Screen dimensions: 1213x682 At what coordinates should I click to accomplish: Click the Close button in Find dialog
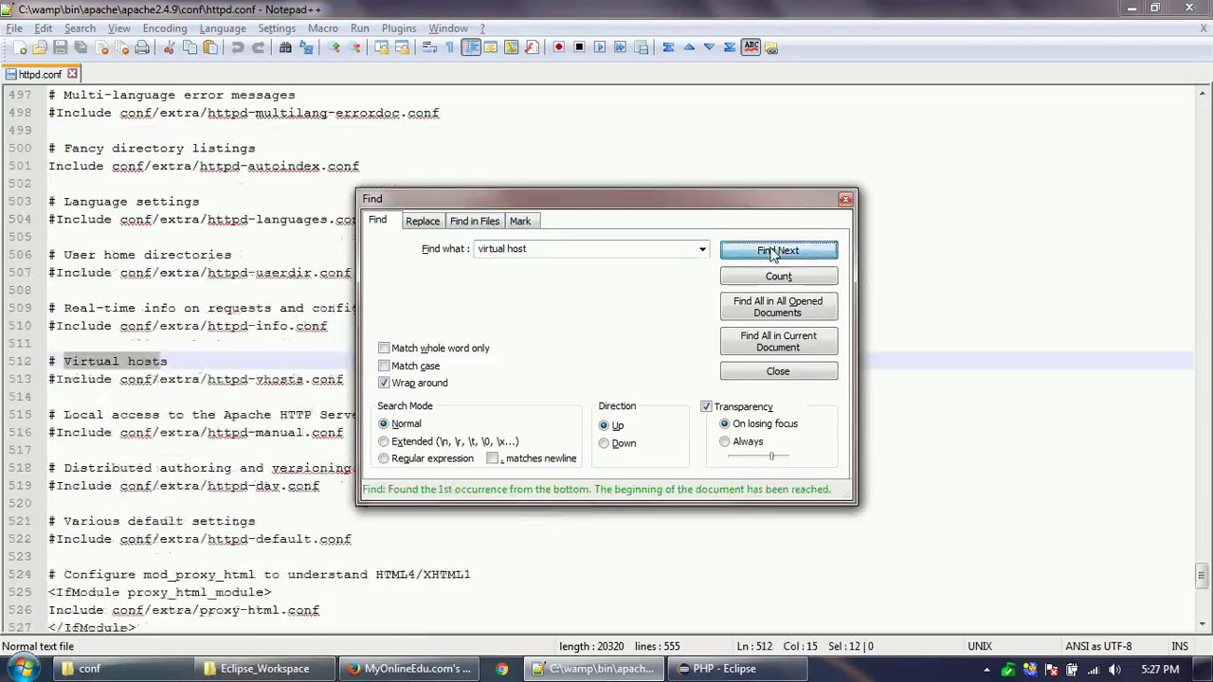779,371
